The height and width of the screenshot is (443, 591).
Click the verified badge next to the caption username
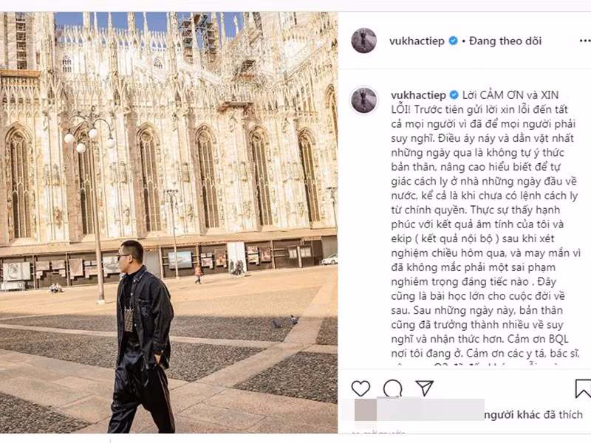(x=453, y=96)
